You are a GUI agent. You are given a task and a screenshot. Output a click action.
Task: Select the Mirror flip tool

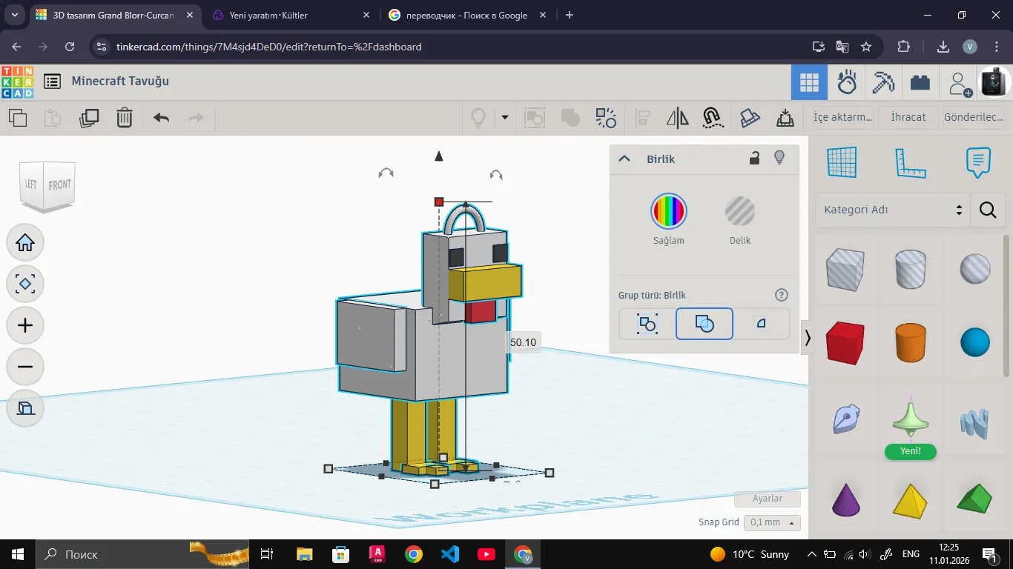[x=678, y=118]
